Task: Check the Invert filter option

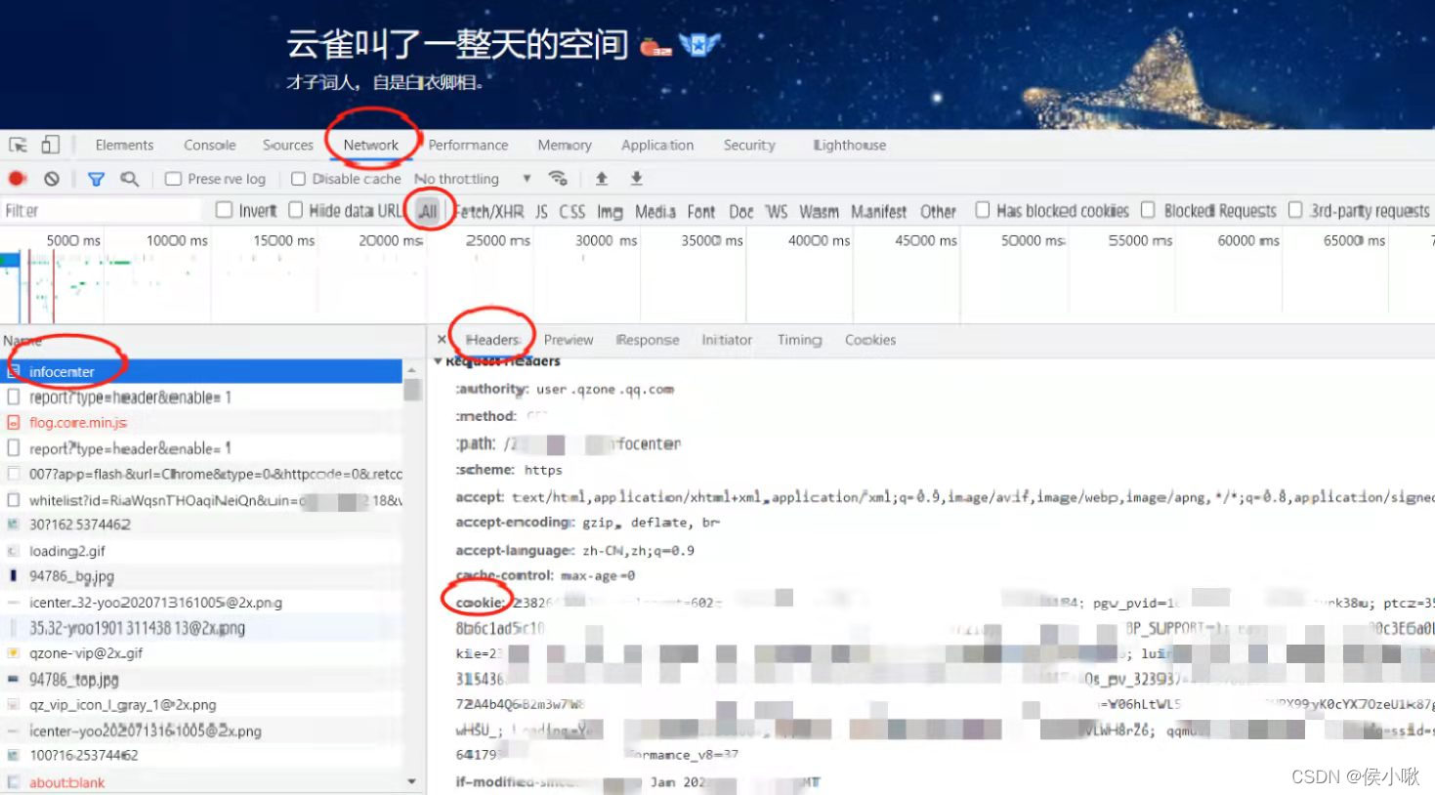Action: coord(224,210)
